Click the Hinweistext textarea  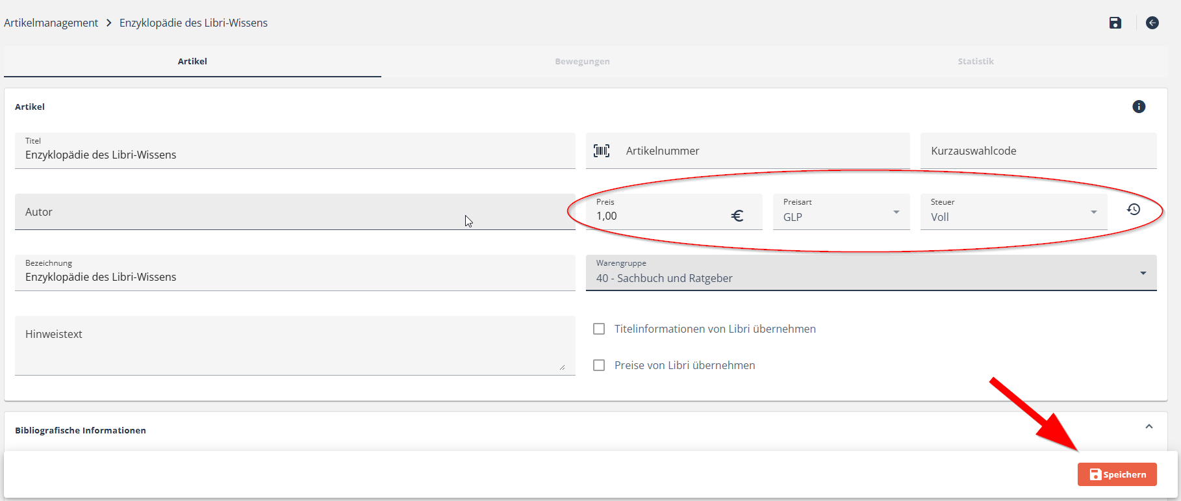pos(295,346)
